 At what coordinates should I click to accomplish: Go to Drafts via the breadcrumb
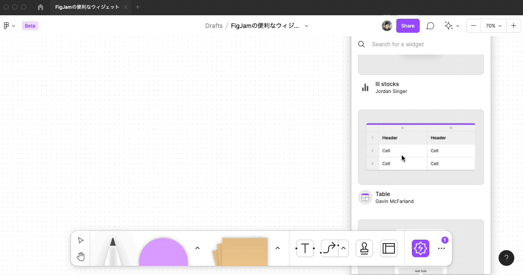coord(214,26)
